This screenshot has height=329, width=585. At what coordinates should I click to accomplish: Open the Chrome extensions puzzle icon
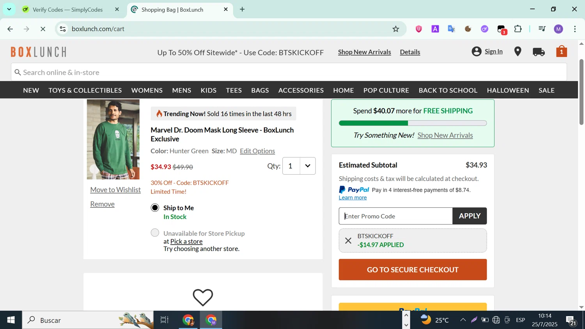[518, 29]
